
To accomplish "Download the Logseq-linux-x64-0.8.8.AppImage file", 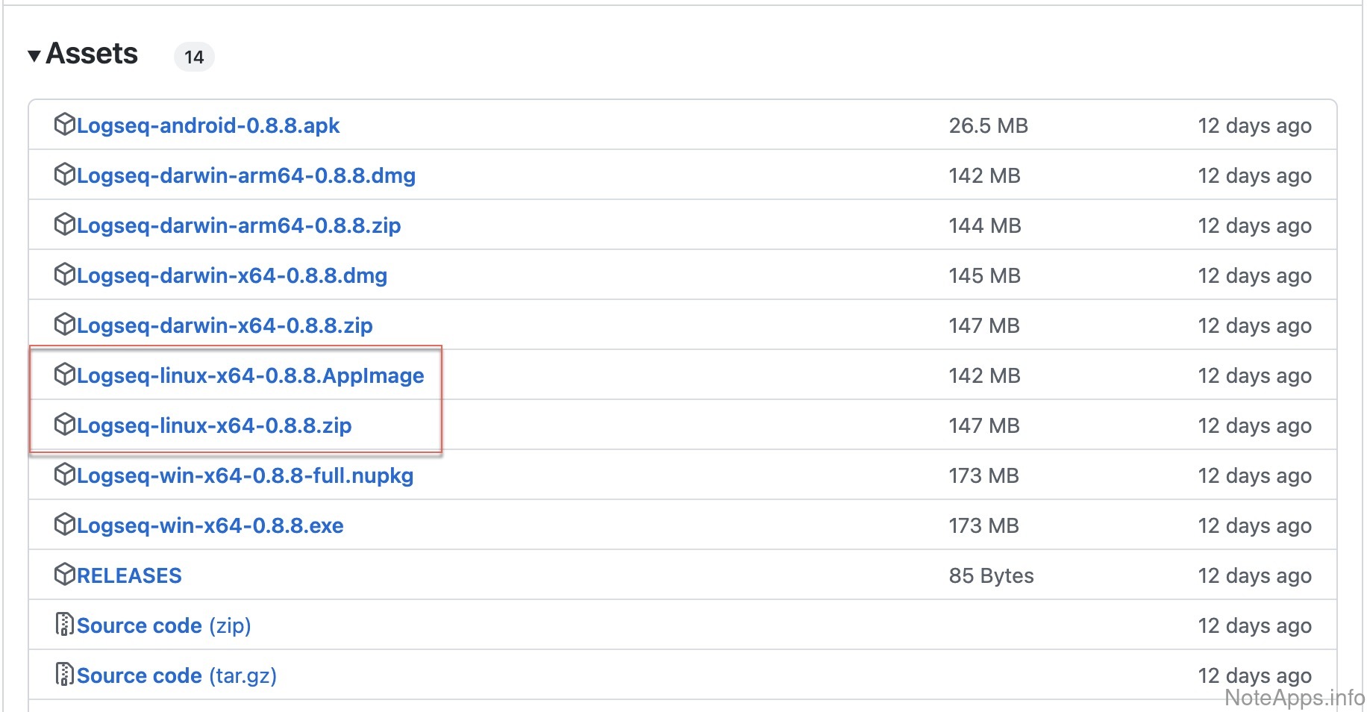I will pyautogui.click(x=250, y=375).
